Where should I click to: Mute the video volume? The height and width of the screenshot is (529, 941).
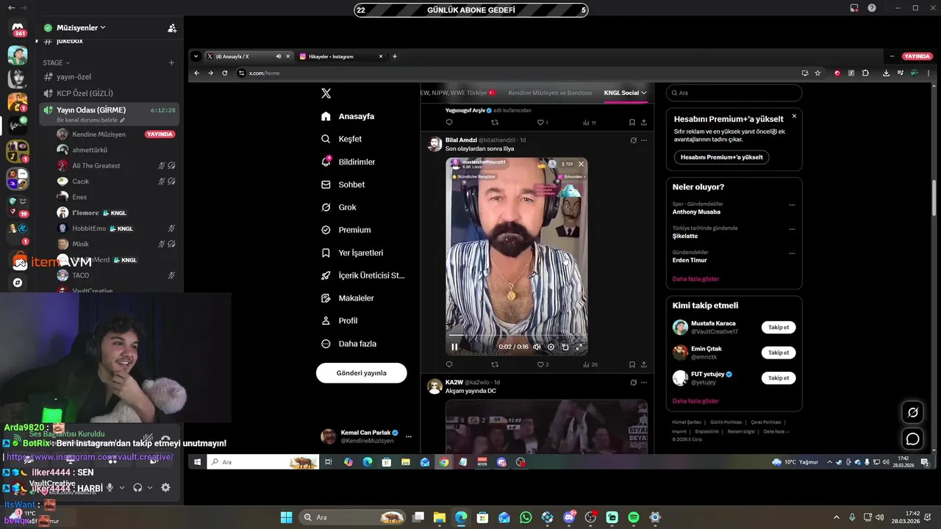pos(537,347)
